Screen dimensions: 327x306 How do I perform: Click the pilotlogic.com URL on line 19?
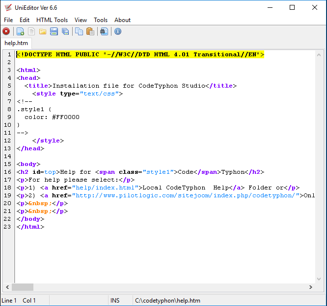[186, 195]
